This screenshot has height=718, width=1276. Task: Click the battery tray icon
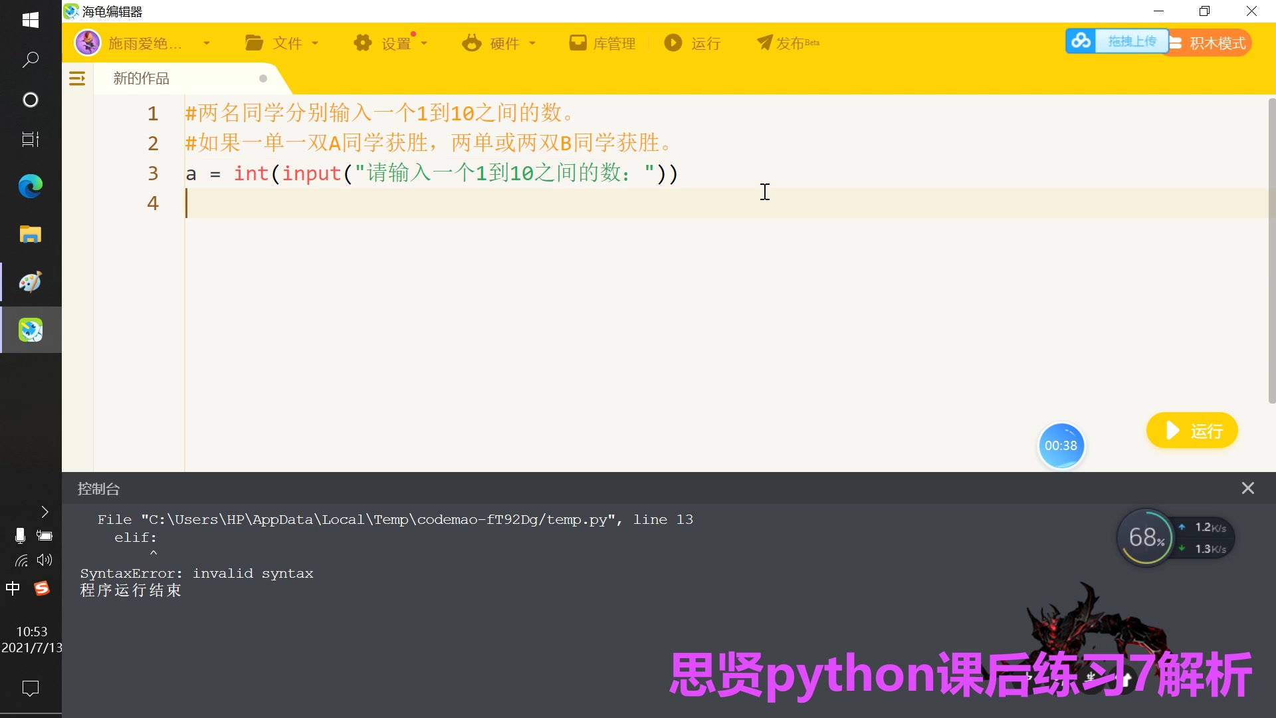[45, 536]
